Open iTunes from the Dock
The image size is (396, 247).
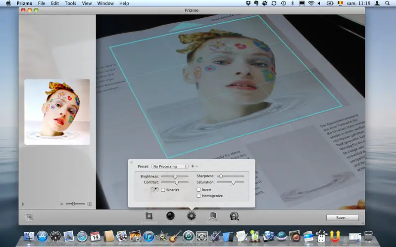[148, 237]
